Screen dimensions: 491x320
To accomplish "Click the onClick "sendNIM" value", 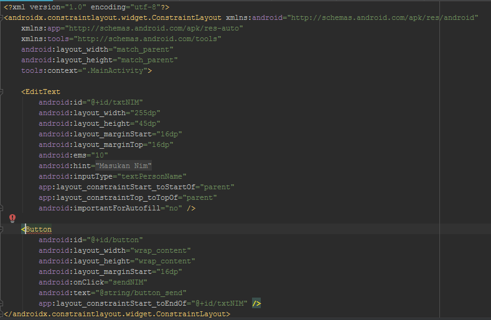I will 128,283.
